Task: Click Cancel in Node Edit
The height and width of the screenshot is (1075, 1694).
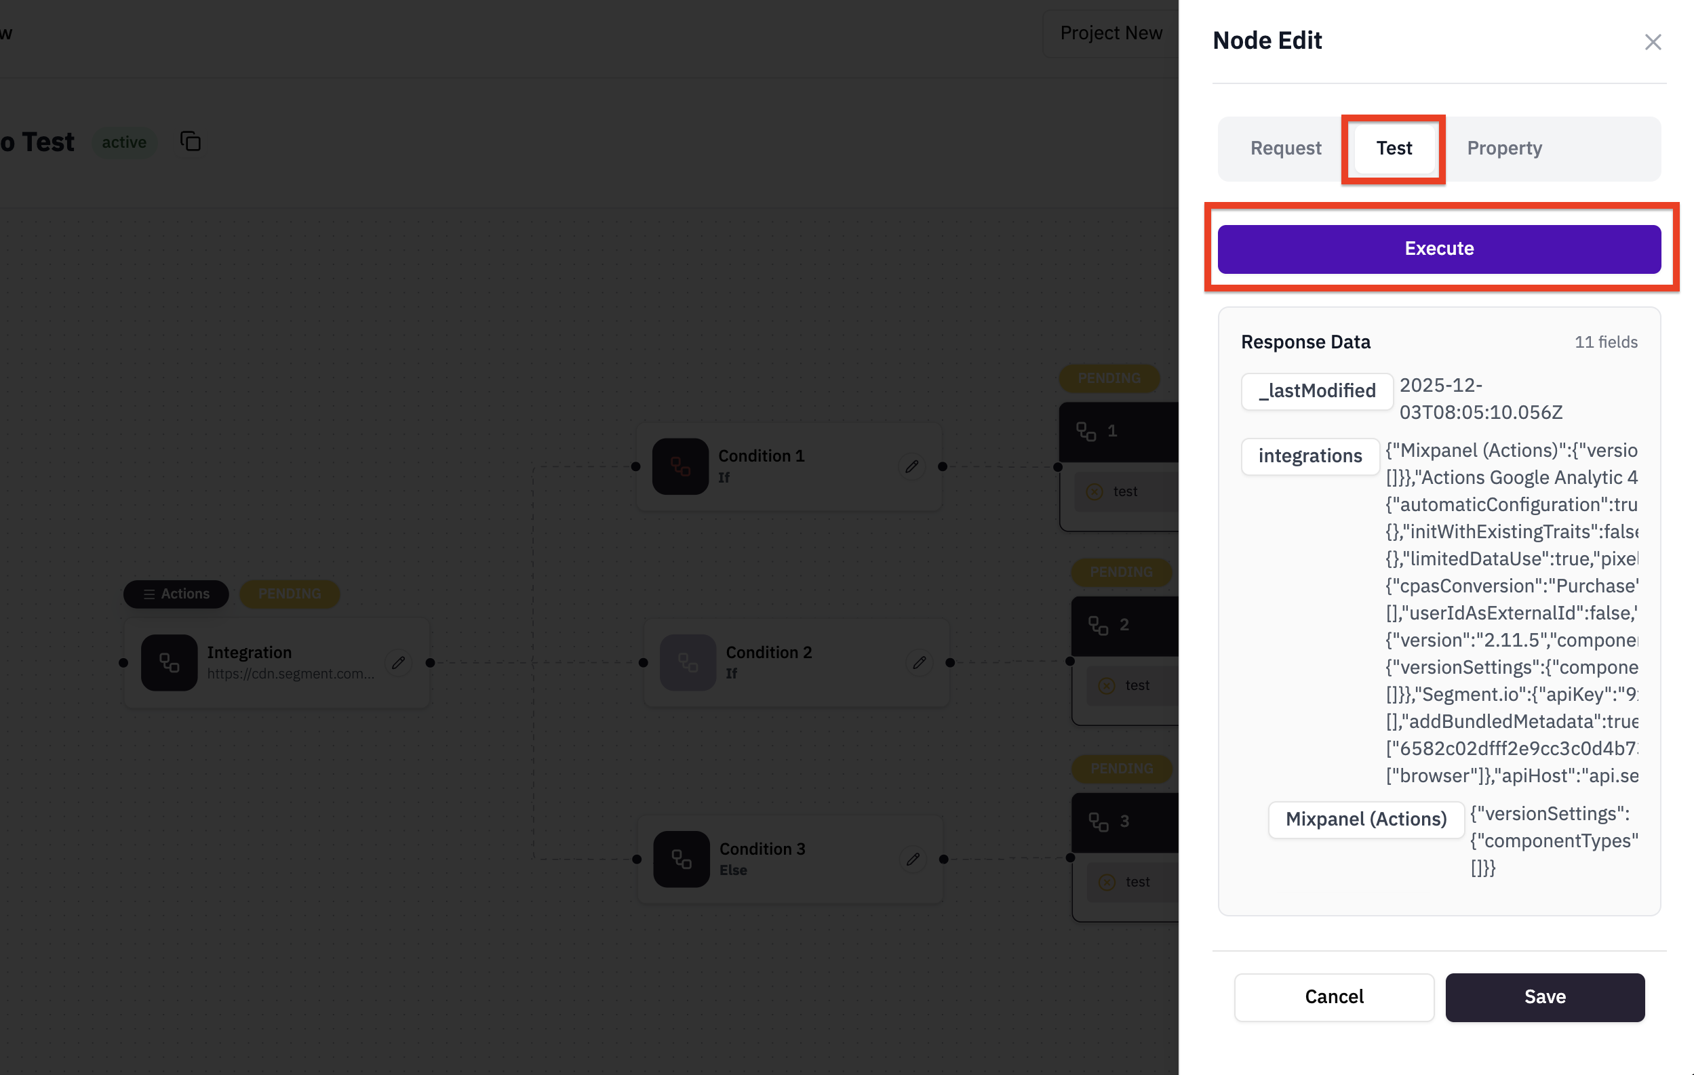Action: tap(1333, 996)
